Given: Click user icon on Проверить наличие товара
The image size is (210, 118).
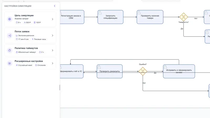Looking at the screenshot, I should pyautogui.click(x=139, y=13).
